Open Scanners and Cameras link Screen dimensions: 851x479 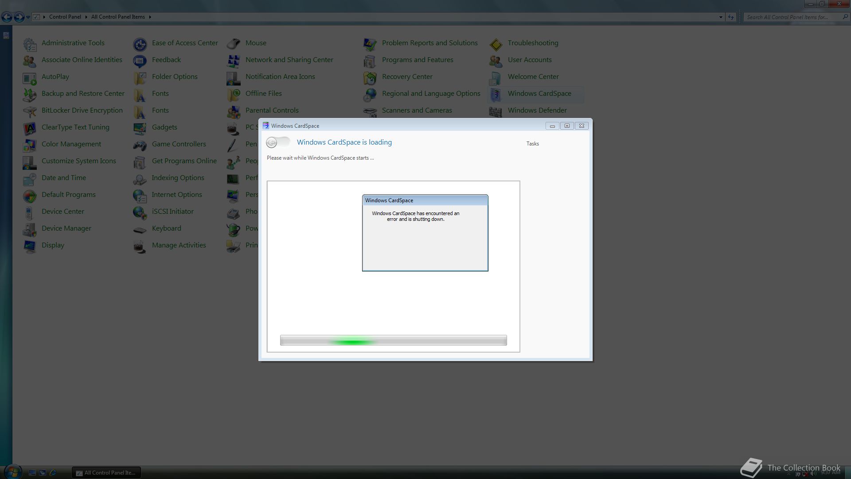click(x=417, y=110)
